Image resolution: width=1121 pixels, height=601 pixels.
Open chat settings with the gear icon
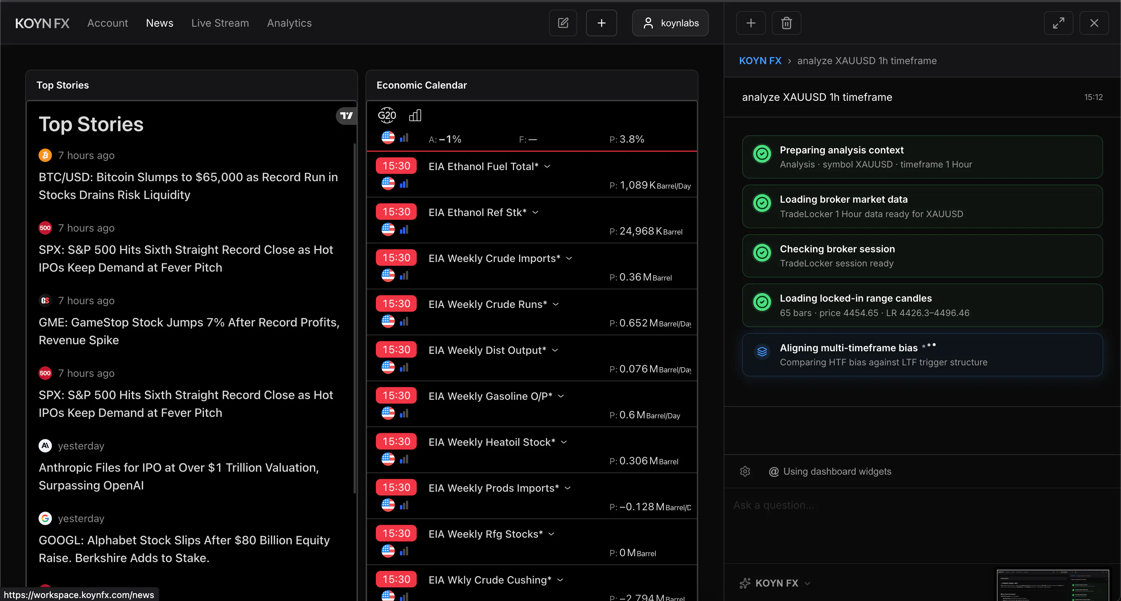745,471
